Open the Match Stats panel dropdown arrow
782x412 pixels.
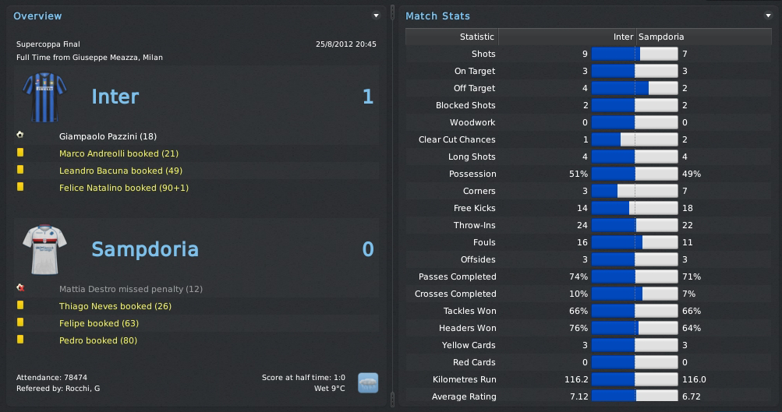click(x=768, y=16)
